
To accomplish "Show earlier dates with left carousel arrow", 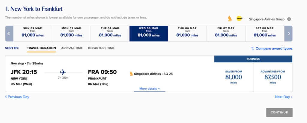I will 9,33.
